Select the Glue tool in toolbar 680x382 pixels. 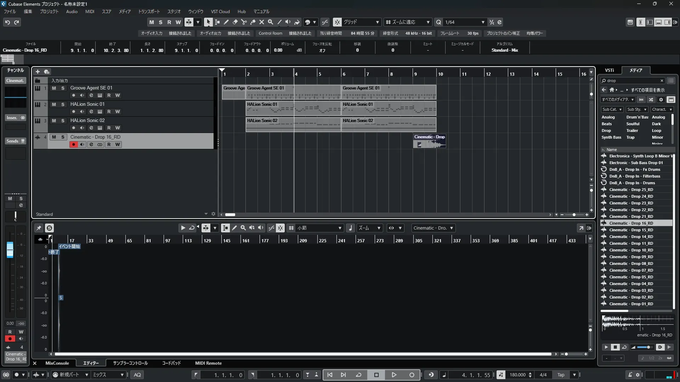[x=253, y=22]
